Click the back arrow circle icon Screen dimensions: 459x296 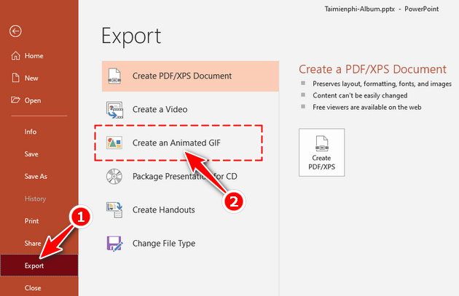pyautogui.click(x=15, y=31)
